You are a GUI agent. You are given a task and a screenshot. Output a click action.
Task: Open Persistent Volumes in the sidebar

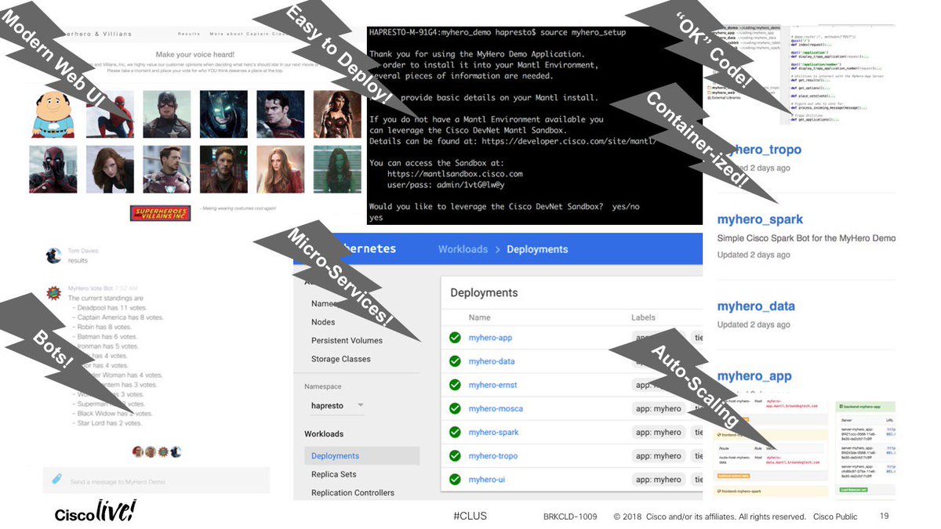coord(347,340)
